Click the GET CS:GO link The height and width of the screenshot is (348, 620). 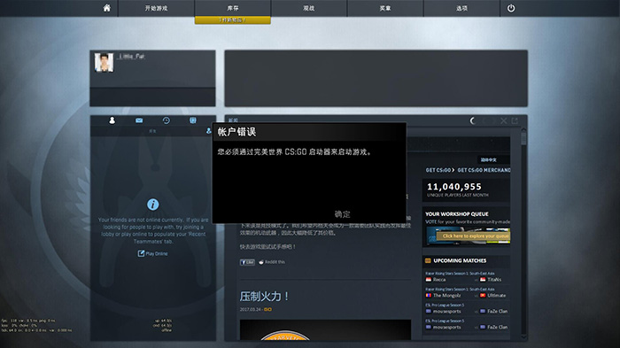(x=439, y=170)
